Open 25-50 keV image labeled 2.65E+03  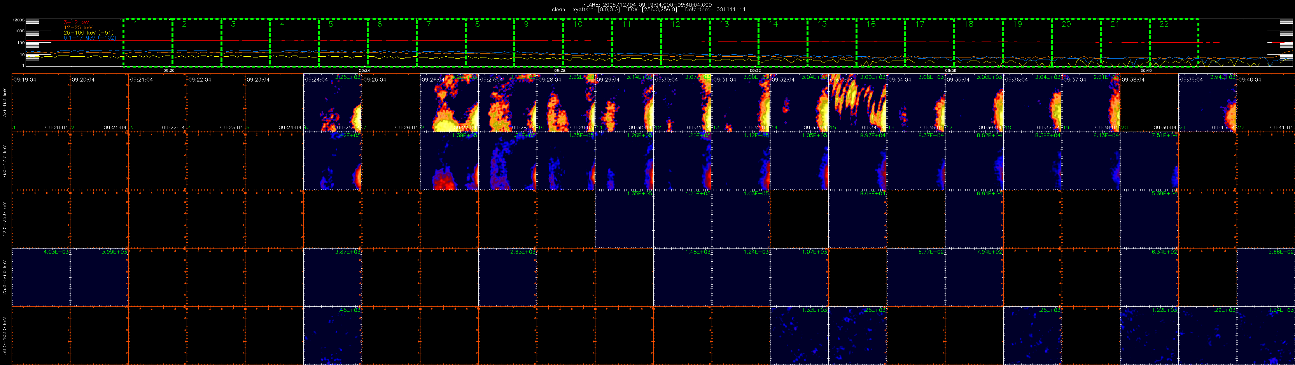click(x=507, y=278)
